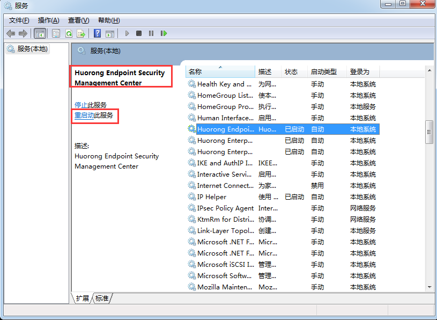The width and height of the screenshot is (437, 320).
Task: Sort by the 状态 column header
Action: tap(294, 72)
